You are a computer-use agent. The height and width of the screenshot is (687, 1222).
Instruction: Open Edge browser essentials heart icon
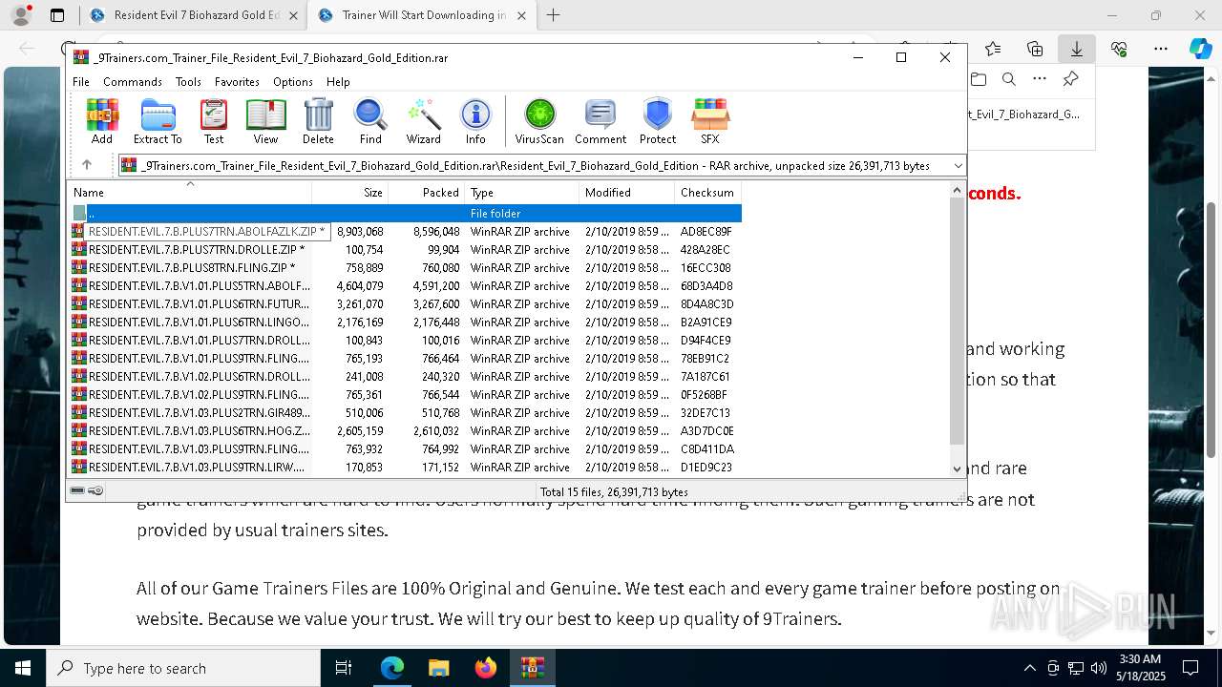[x=1119, y=49]
